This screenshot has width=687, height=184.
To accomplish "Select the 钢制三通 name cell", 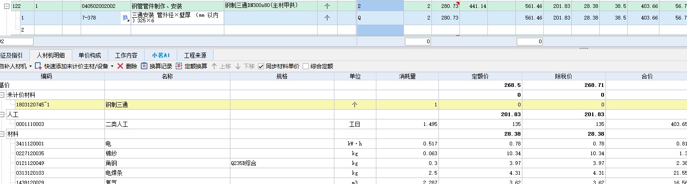I will [167, 105].
